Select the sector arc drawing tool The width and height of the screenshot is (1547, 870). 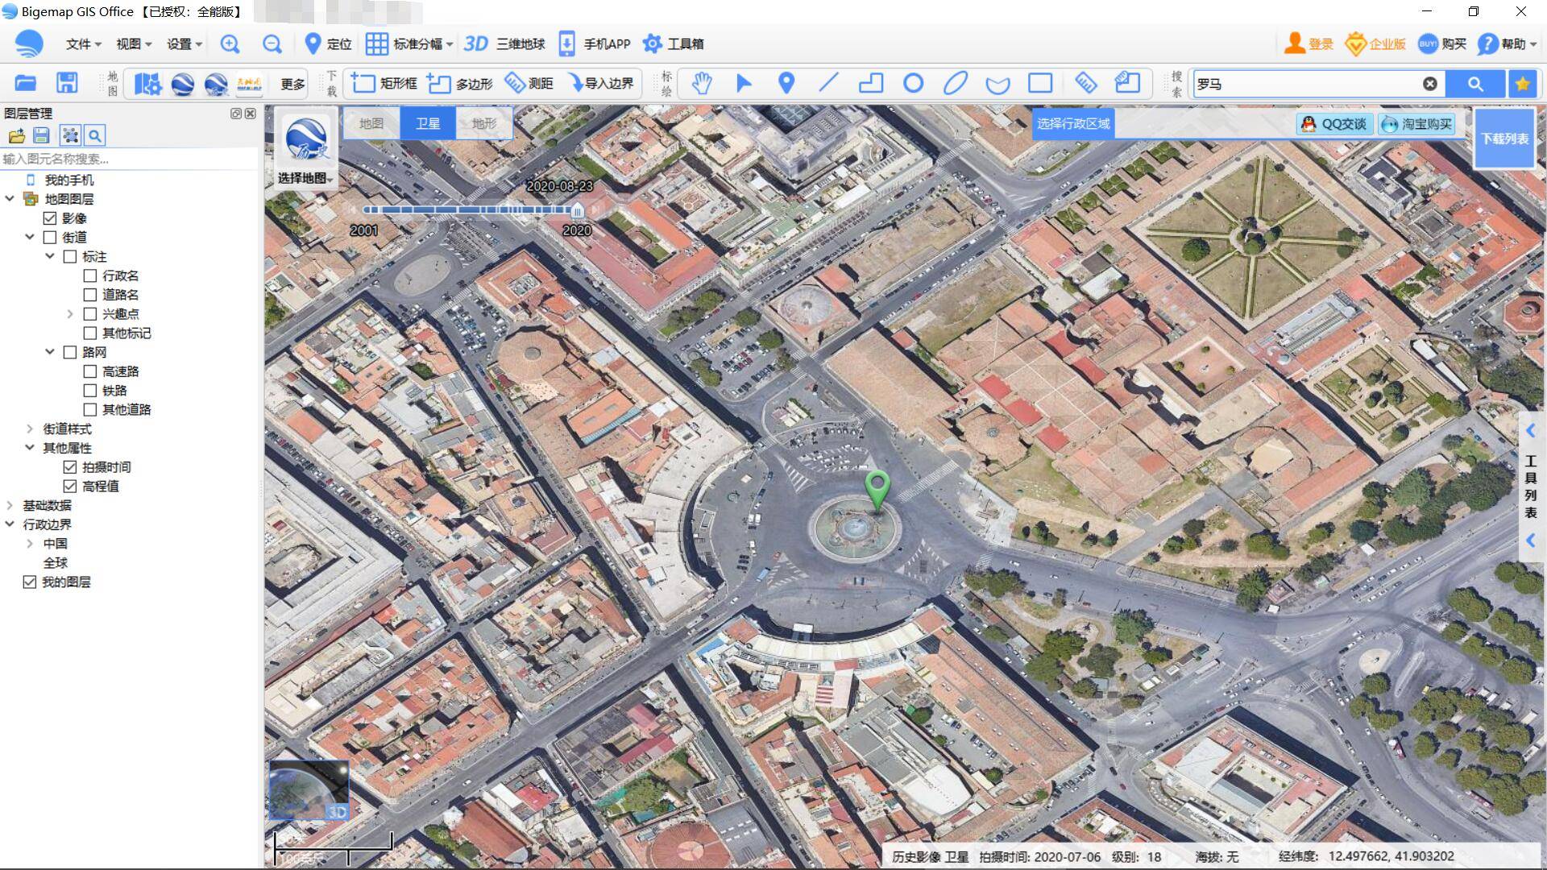[997, 84]
